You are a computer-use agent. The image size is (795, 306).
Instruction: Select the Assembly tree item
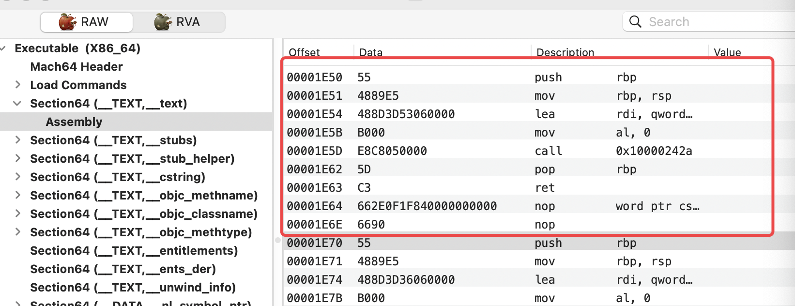coord(74,122)
